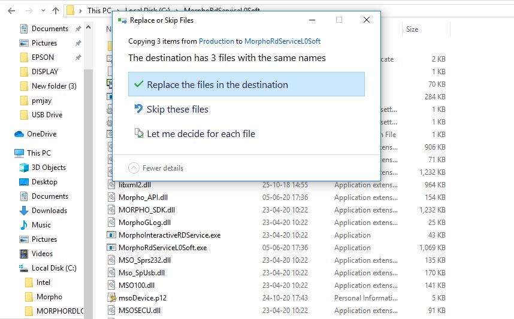Screen dimensions: 514x319
Task: Select the MORPHO_SDK.dll file
Action: [x=147, y=210]
